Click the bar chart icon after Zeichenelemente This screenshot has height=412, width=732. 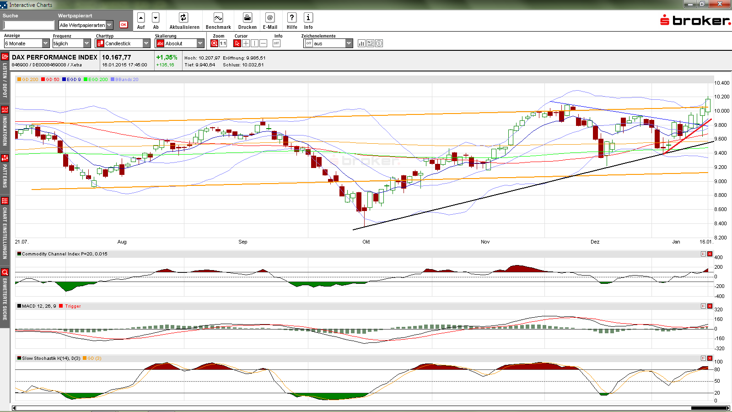[x=361, y=43]
